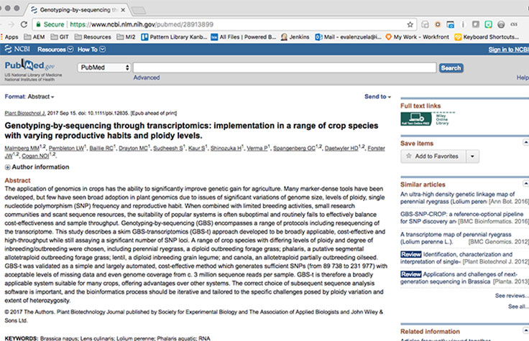This screenshot has height=341, width=529.
Task: Open the Resources menu in NCBI header
Action: [55, 50]
